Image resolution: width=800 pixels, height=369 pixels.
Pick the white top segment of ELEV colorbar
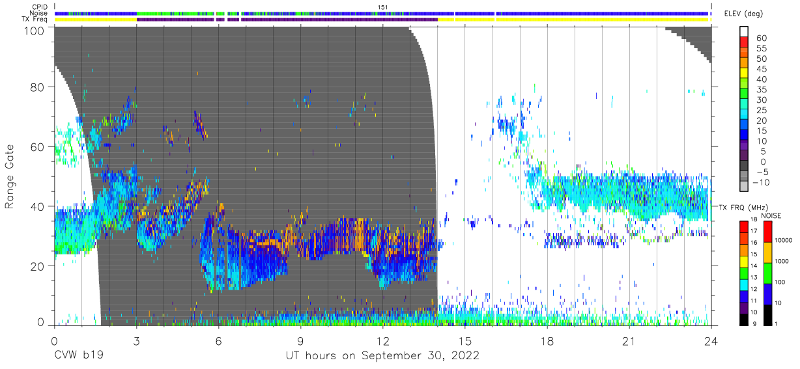[x=745, y=32]
